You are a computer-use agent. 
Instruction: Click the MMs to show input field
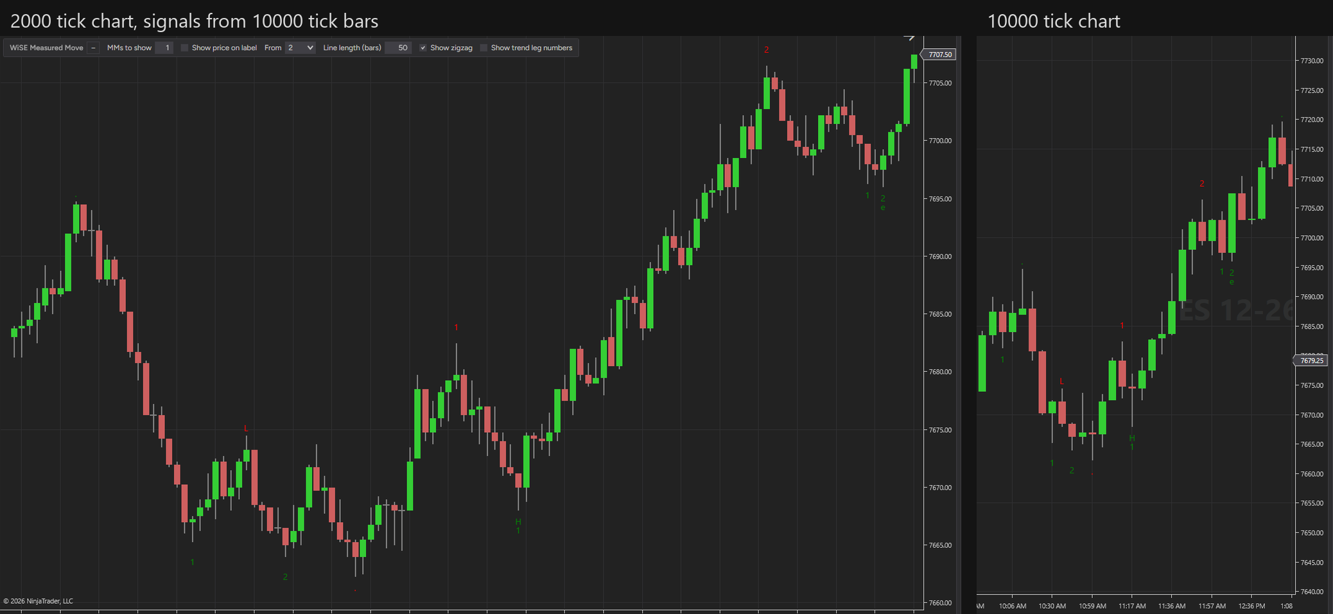click(164, 48)
